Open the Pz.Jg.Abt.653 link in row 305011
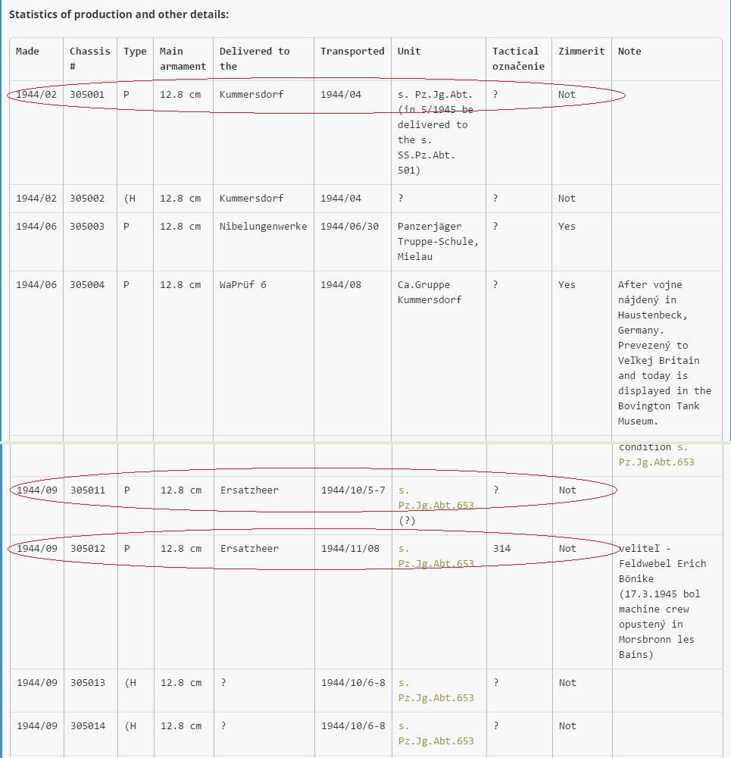Viewport: 731px width, 758px height. click(436, 505)
